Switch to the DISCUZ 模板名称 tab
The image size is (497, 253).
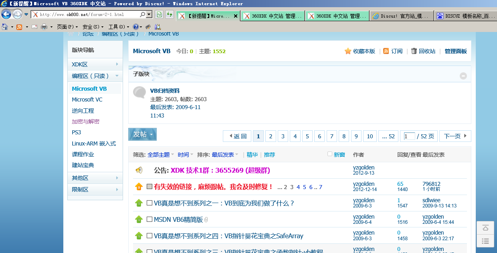[x=466, y=16]
